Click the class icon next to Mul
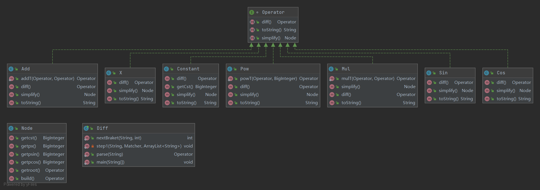Viewport: 540px width, 190px height. click(331, 69)
